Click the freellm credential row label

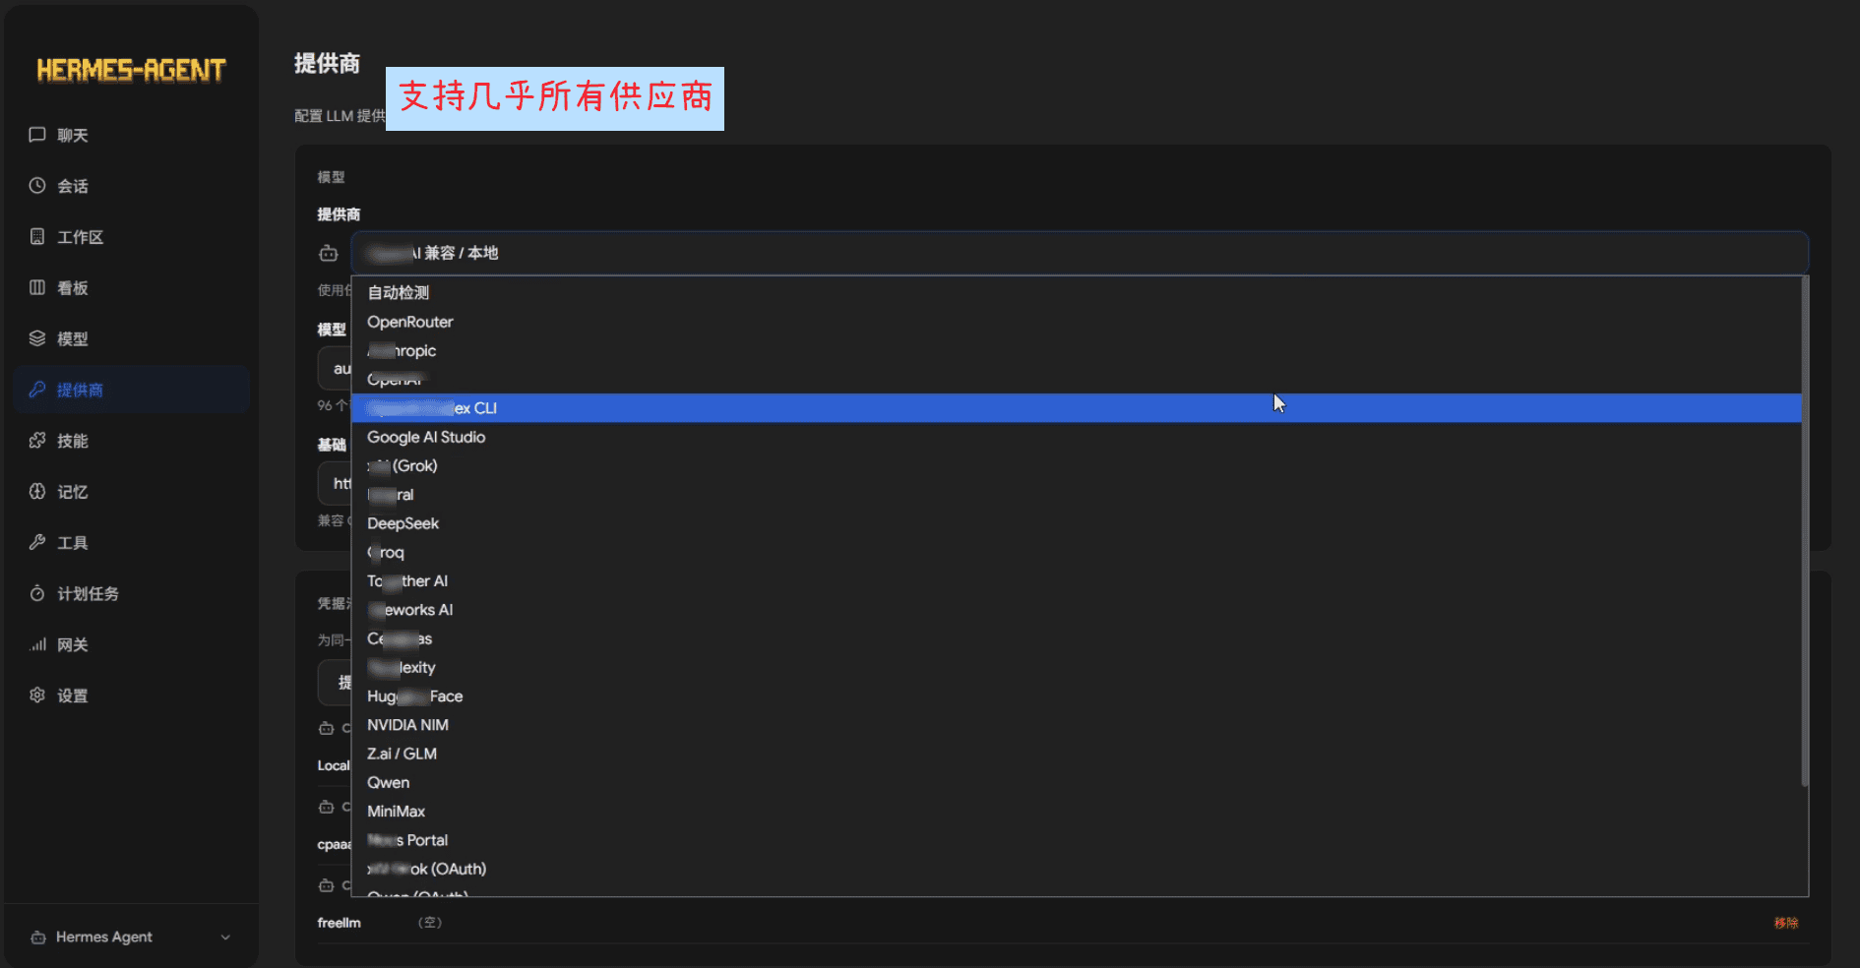pyautogui.click(x=339, y=923)
